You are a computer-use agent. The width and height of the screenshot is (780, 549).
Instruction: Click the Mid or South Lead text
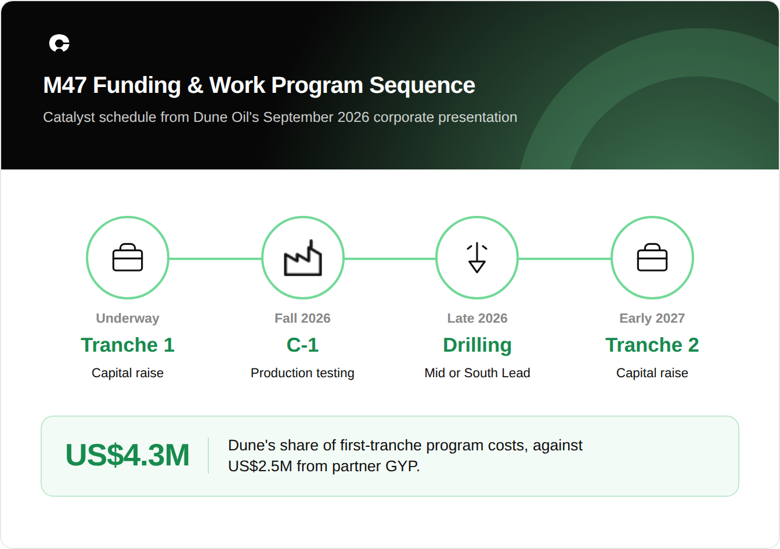[x=477, y=373]
